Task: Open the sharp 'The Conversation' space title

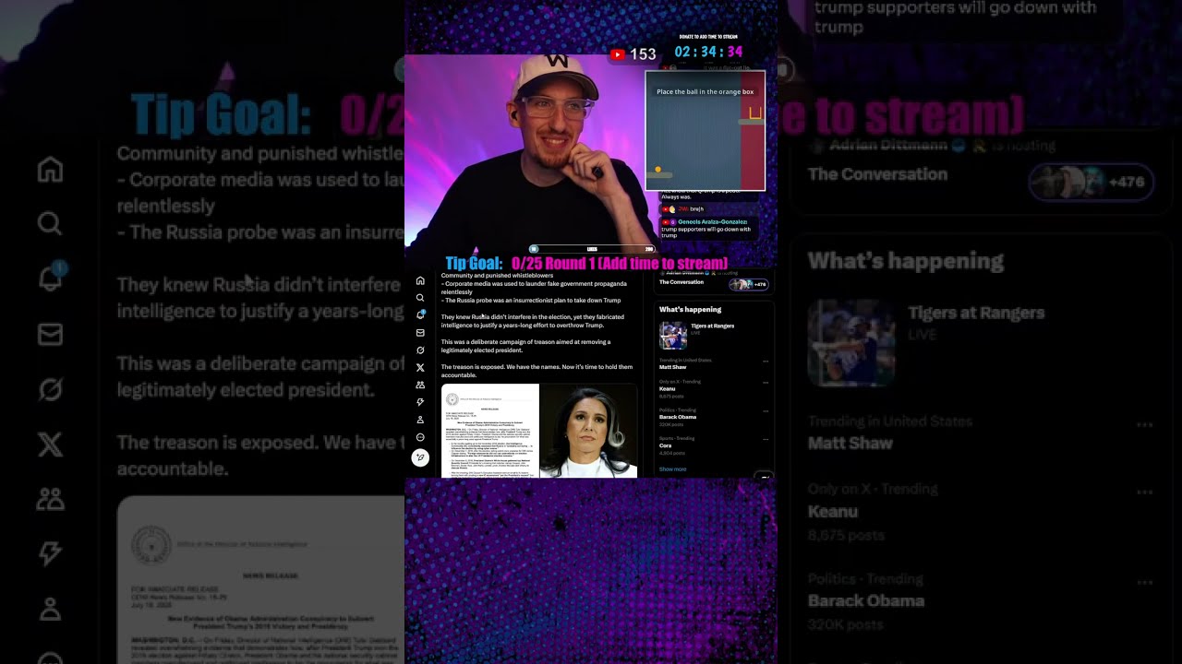Action: (681, 282)
